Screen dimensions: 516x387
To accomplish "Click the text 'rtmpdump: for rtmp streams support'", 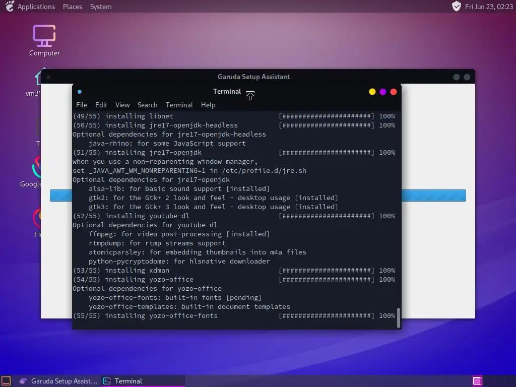I will click(x=157, y=243).
